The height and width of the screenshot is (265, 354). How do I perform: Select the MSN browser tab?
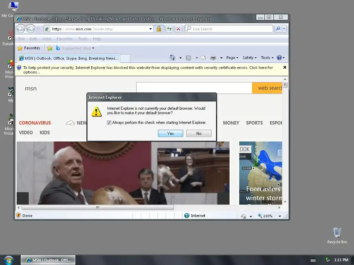pyautogui.click(x=69, y=58)
